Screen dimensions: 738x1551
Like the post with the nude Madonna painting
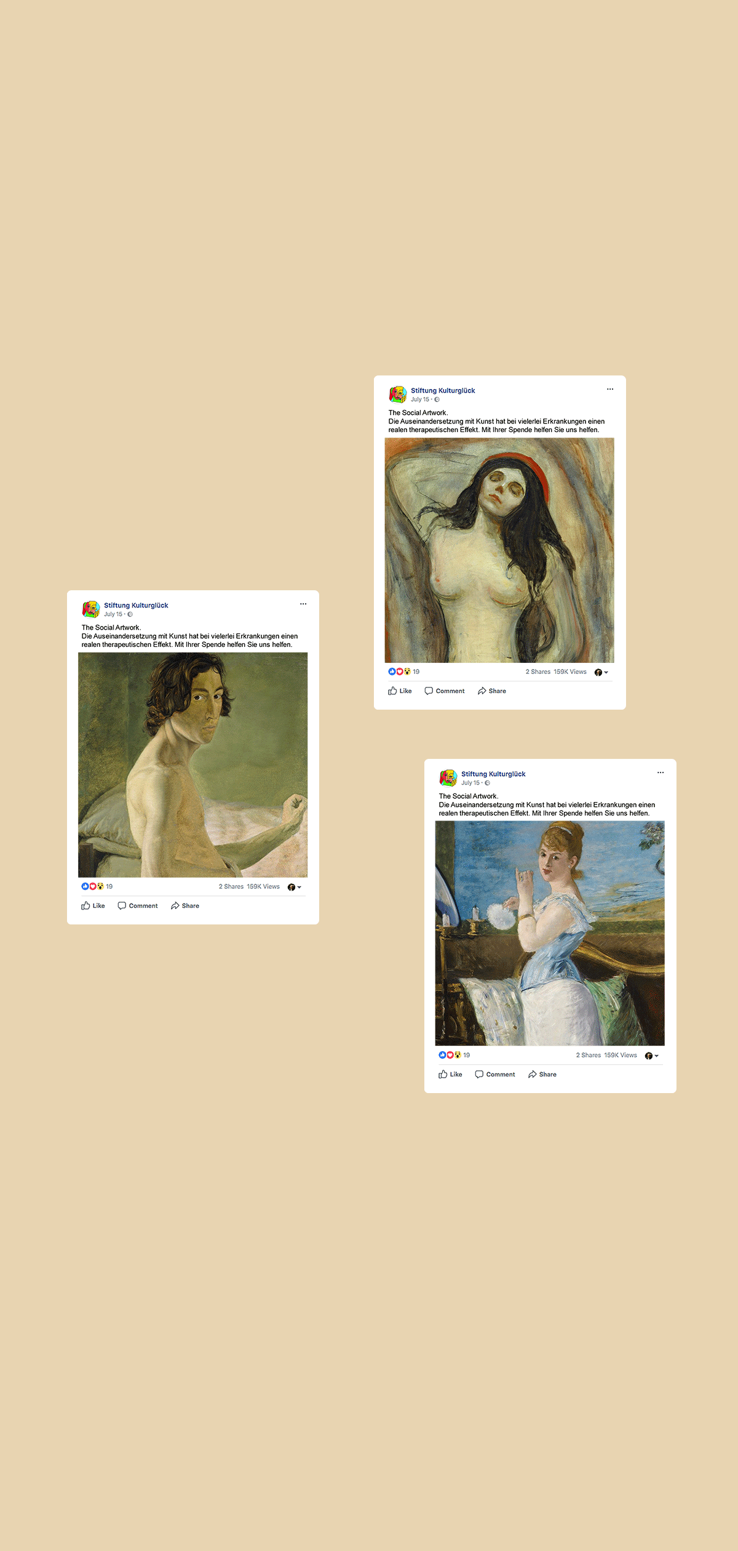coord(400,691)
